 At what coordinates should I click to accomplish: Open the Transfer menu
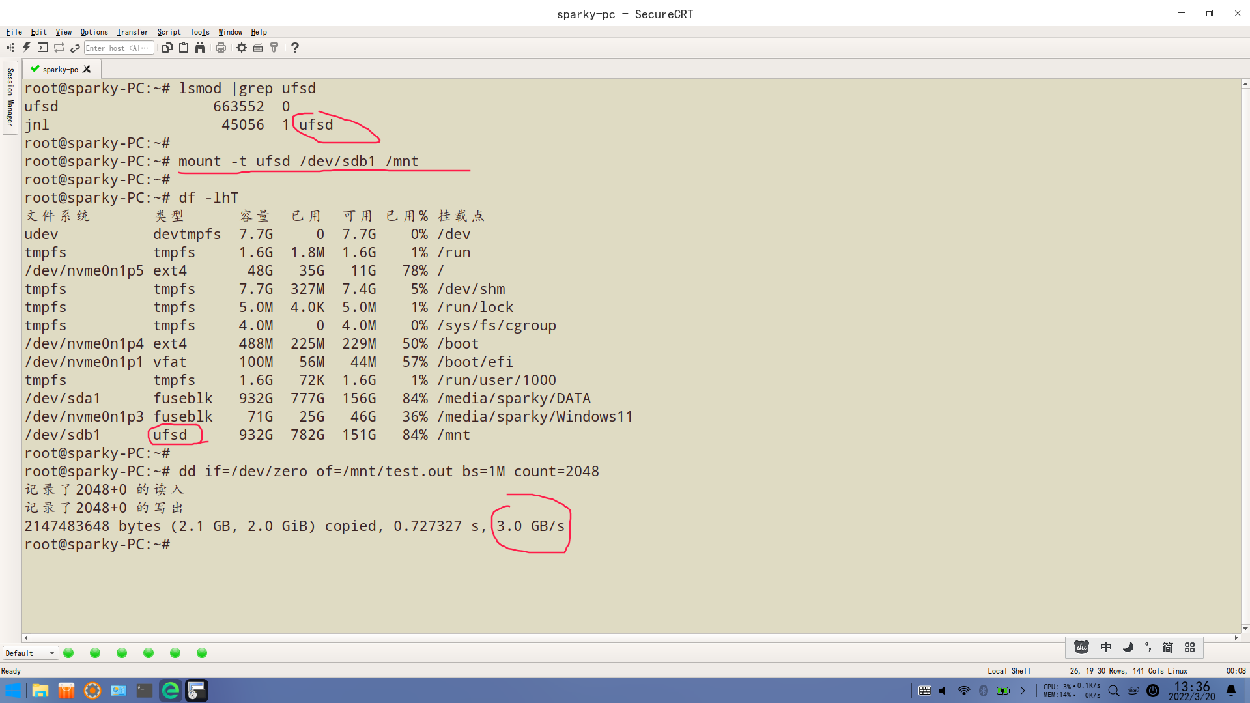132,32
